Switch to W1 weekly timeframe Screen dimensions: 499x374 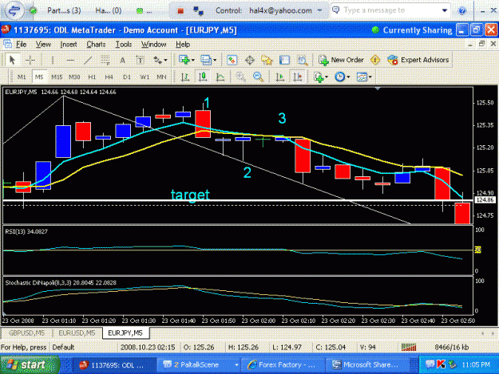[x=145, y=77]
